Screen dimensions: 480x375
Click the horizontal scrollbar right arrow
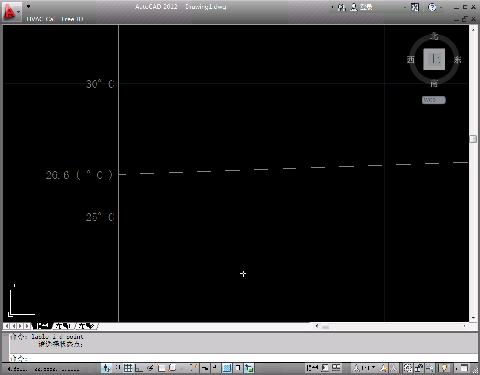[465, 326]
